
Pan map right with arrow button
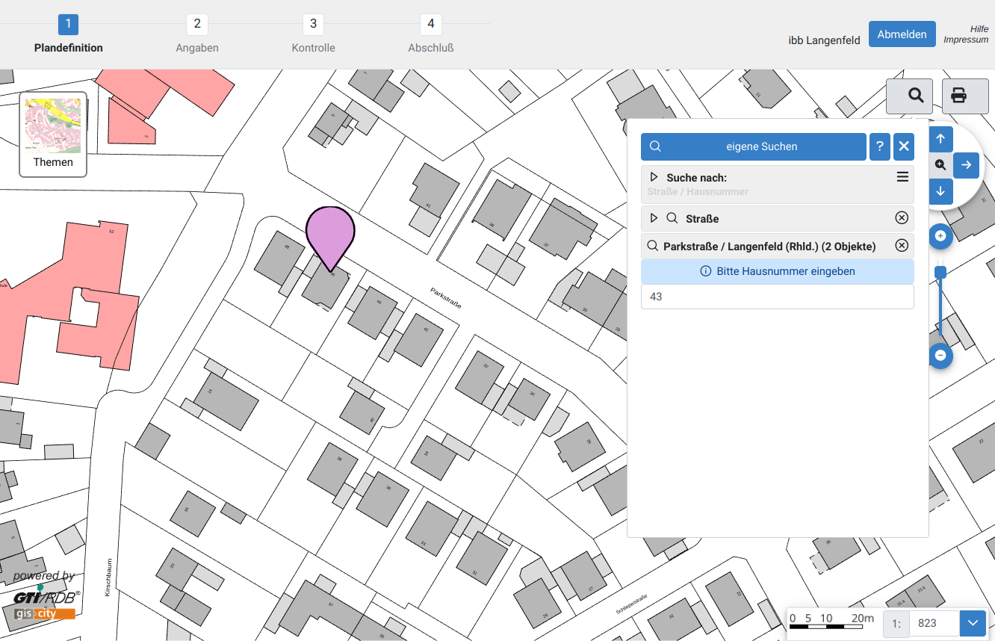tap(966, 165)
